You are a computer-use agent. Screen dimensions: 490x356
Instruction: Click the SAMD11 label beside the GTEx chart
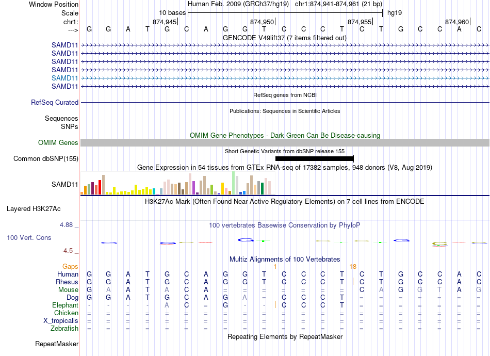(64, 184)
